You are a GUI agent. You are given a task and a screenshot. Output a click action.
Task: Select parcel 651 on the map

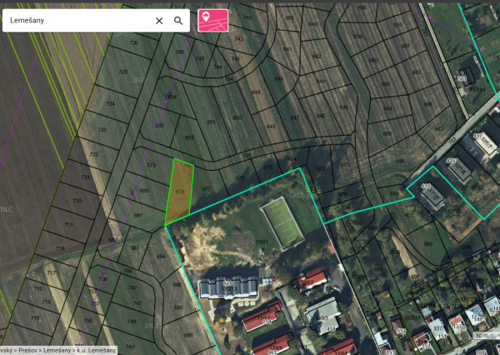click(211, 122)
